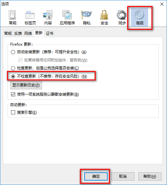This screenshot has height=185, width=167.
Task: Toggle 使用一项系统服务以静默安装更新 checkbox
Action: pos(13,94)
